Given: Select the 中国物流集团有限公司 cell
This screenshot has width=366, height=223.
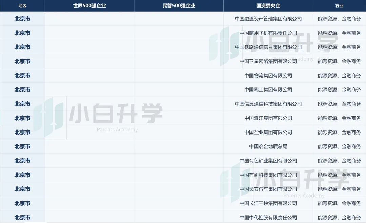Looking at the screenshot, I should click(268, 76).
